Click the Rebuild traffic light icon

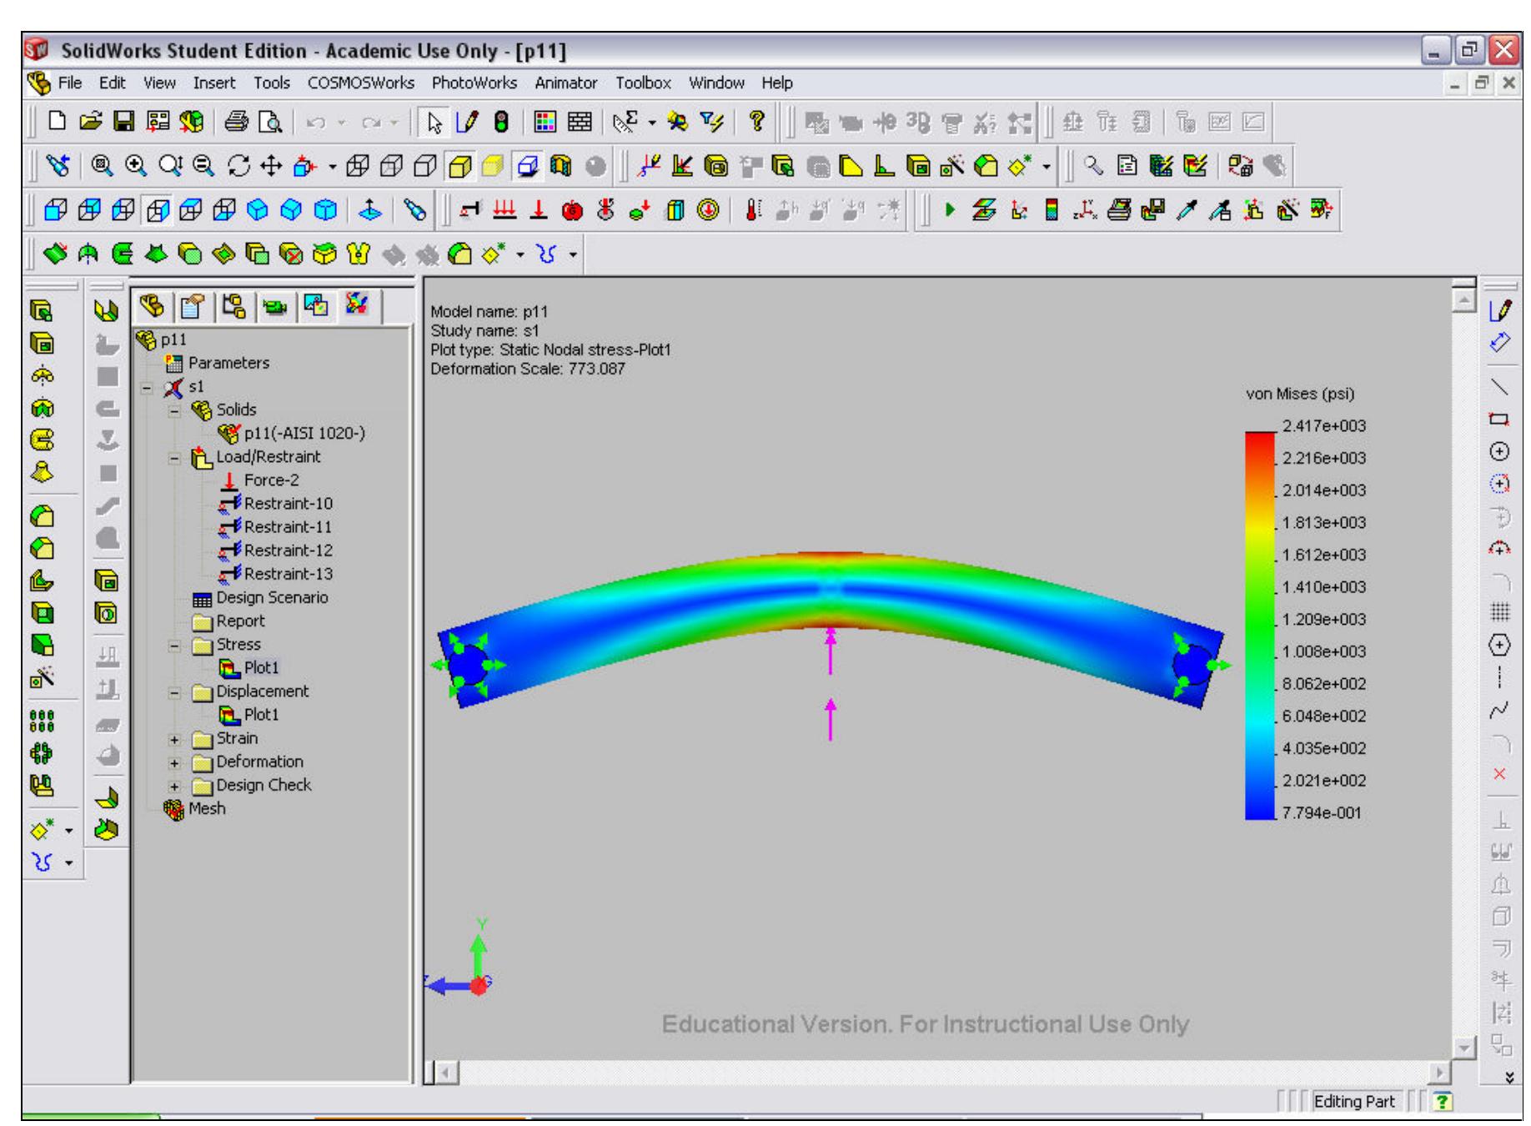[x=501, y=123]
